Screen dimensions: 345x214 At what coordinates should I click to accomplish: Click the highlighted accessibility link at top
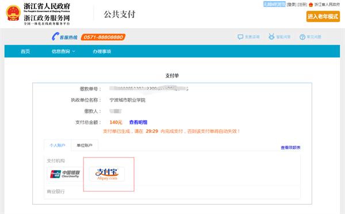(x=274, y=4)
